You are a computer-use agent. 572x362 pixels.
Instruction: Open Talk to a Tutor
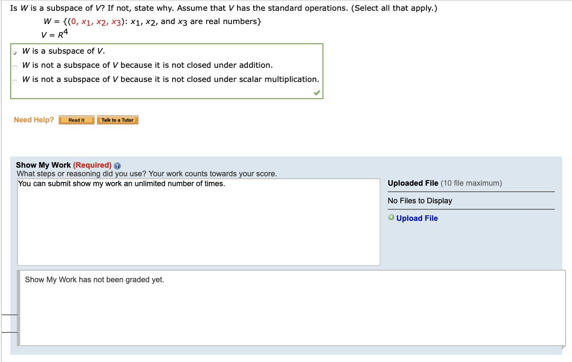click(x=117, y=120)
